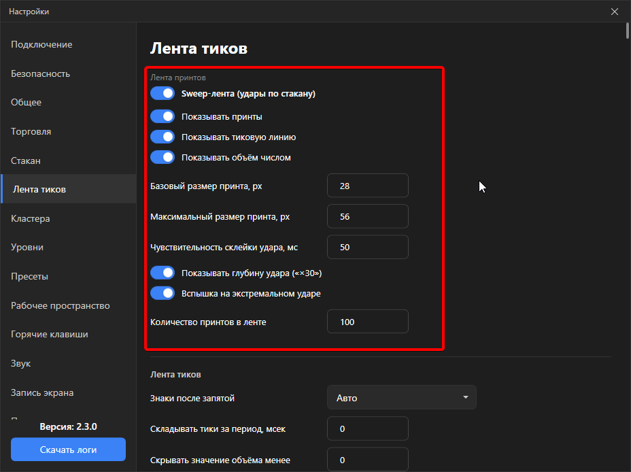Switch to the Торговля section
Image resolution: width=631 pixels, height=472 pixels.
click(x=69, y=131)
